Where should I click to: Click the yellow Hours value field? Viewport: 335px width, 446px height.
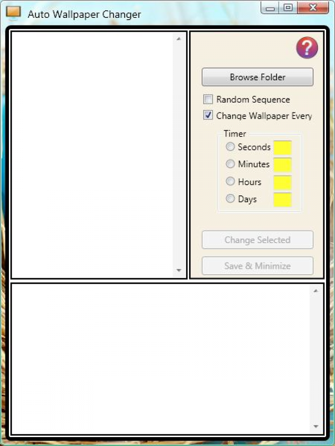[x=283, y=182]
